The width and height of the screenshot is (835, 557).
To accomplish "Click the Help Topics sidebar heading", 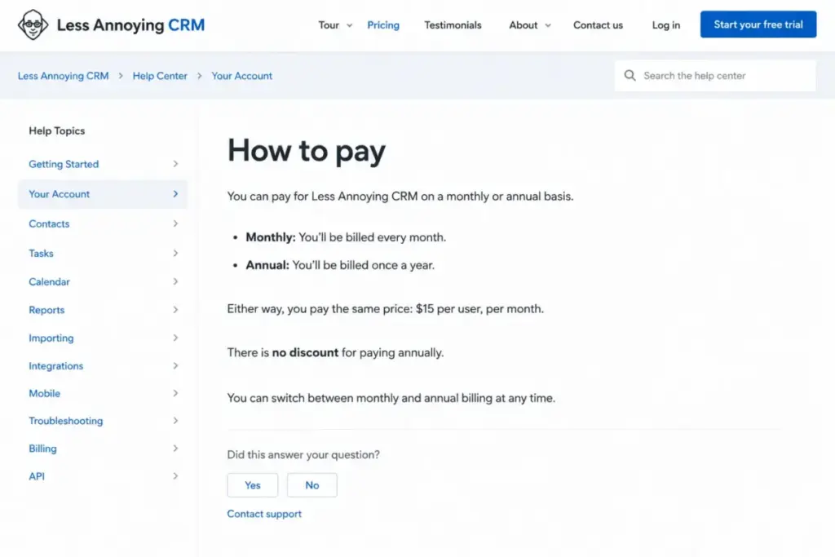I will click(x=56, y=130).
